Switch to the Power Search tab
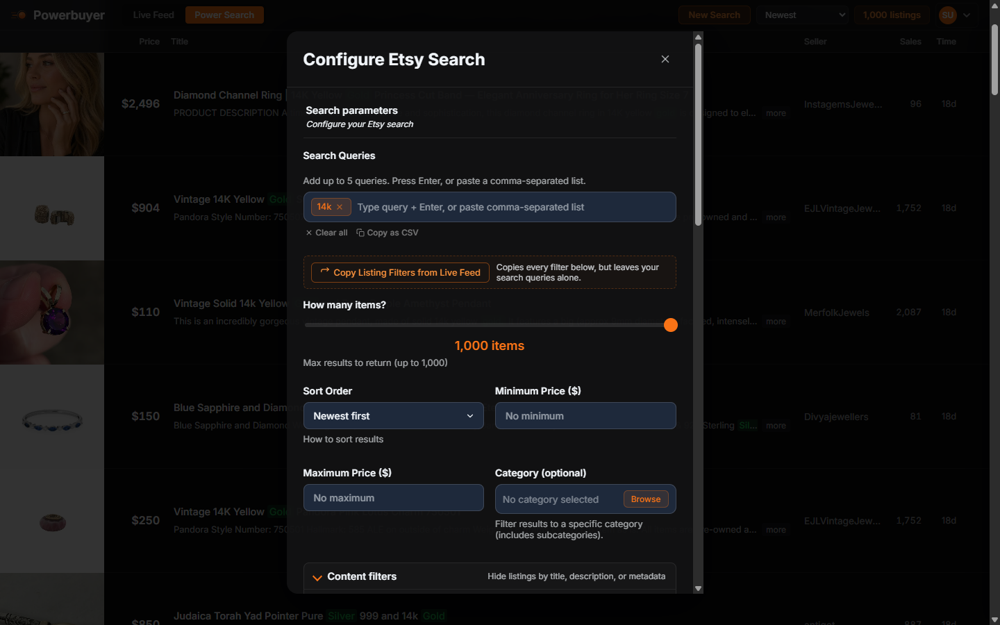This screenshot has width=1000, height=625. (224, 15)
